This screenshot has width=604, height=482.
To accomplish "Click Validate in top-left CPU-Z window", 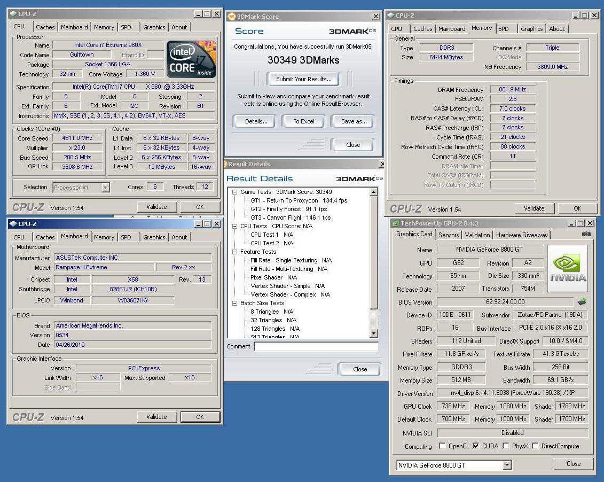I will [156, 207].
